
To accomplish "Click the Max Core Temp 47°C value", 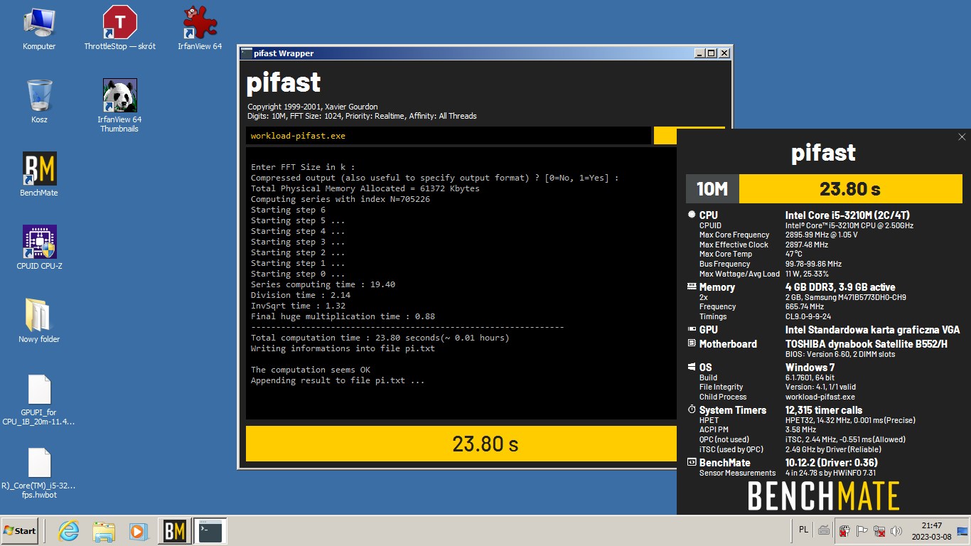I will click(794, 254).
